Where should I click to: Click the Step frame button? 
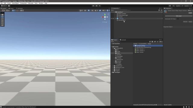tap(100, 6)
